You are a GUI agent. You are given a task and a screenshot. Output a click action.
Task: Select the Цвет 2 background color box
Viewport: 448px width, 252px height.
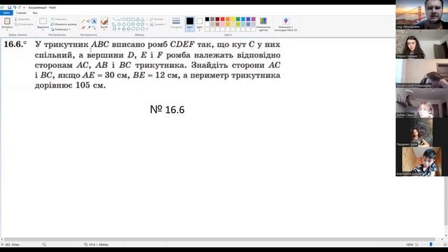point(199,24)
